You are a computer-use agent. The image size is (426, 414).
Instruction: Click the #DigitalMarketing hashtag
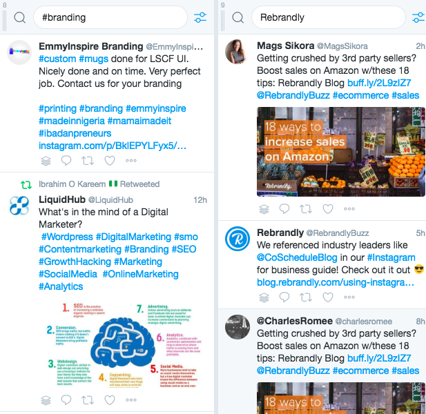[133, 237]
